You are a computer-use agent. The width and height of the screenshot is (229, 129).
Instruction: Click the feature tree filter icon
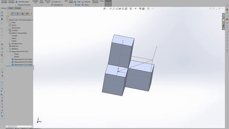pyautogui.click(x=8, y=17)
